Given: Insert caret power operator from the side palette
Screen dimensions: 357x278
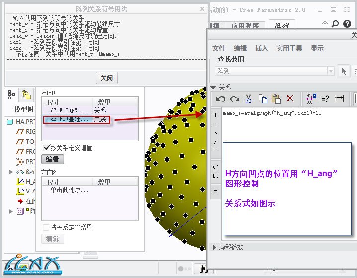Looking at the screenshot, I should coord(216,150).
